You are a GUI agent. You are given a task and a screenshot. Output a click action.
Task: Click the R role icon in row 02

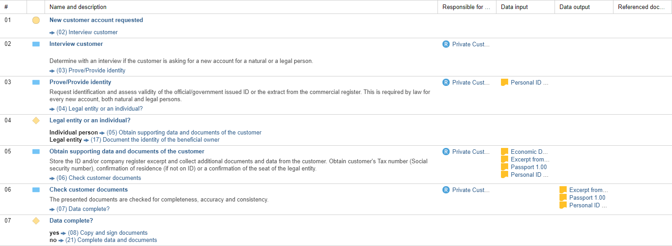[x=446, y=44]
